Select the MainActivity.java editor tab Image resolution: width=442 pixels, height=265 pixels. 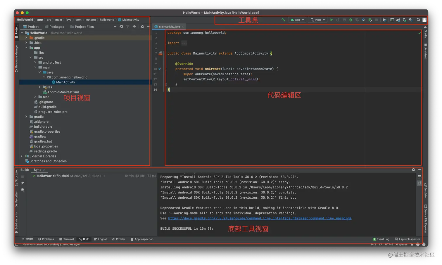point(169,27)
